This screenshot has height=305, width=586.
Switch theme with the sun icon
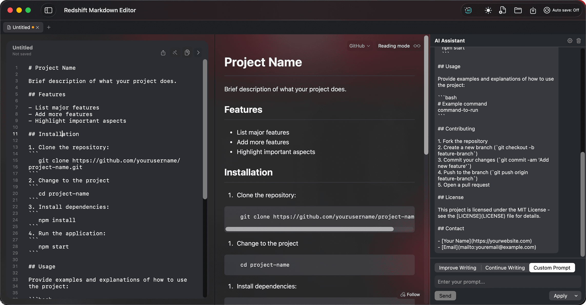point(488,10)
